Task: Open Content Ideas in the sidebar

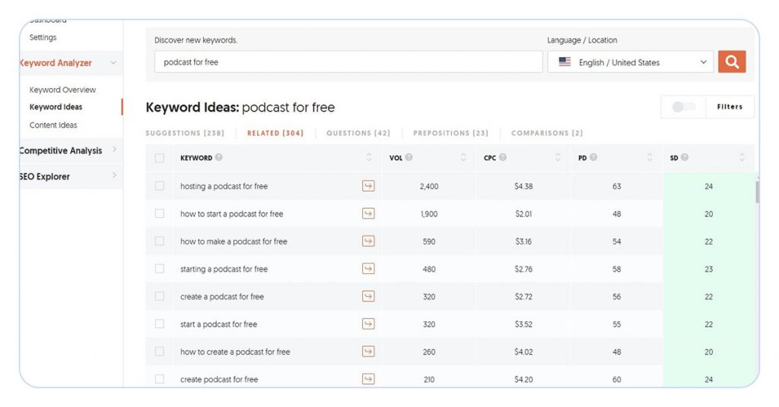Action: 53,125
